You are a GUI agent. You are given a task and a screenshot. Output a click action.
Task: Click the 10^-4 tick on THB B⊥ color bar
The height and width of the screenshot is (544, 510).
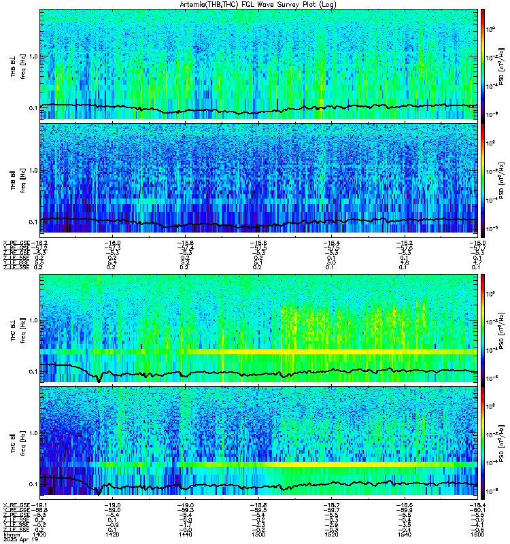pos(491,86)
